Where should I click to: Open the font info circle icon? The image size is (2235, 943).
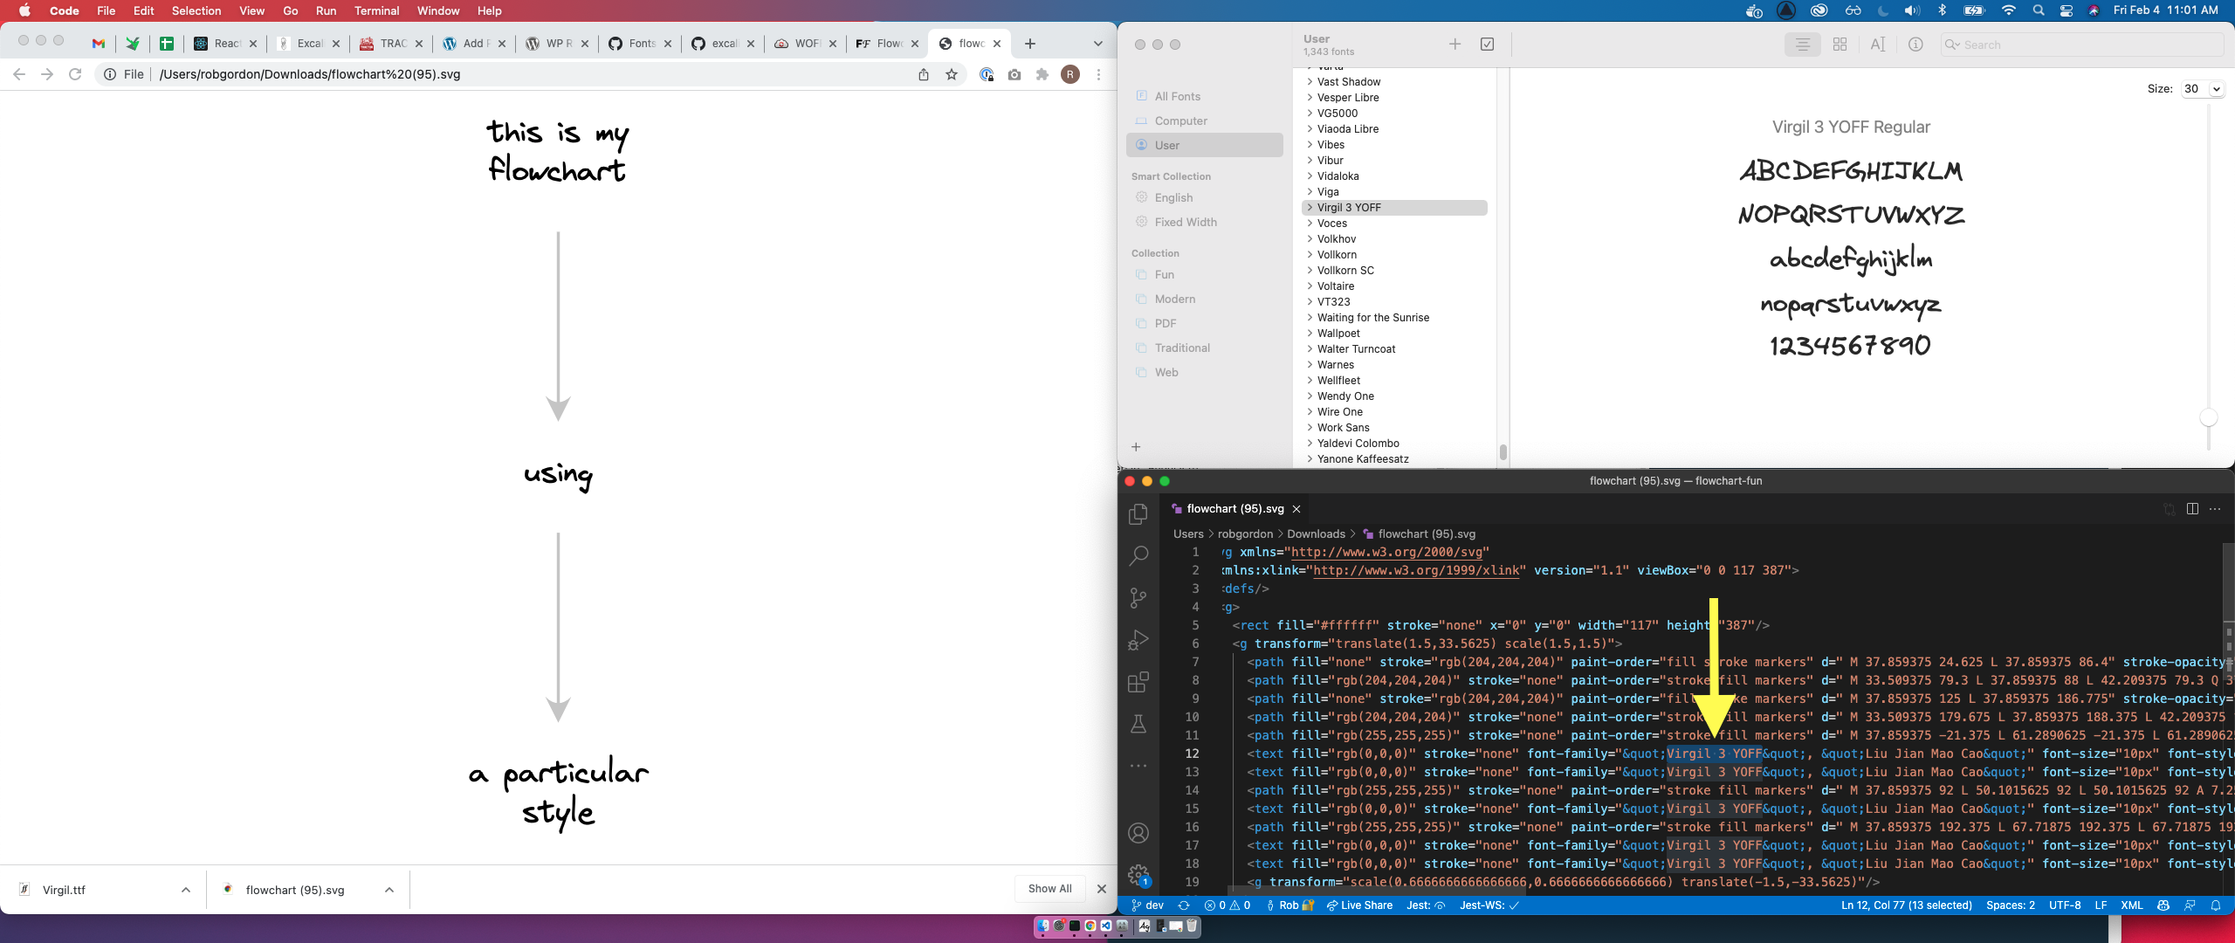pyautogui.click(x=1916, y=44)
